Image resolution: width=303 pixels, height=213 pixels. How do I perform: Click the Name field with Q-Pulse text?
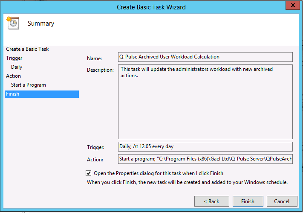click(205, 57)
